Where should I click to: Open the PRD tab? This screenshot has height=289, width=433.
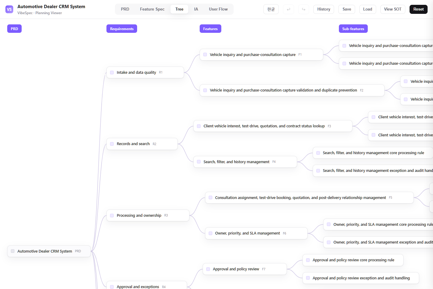point(125,9)
